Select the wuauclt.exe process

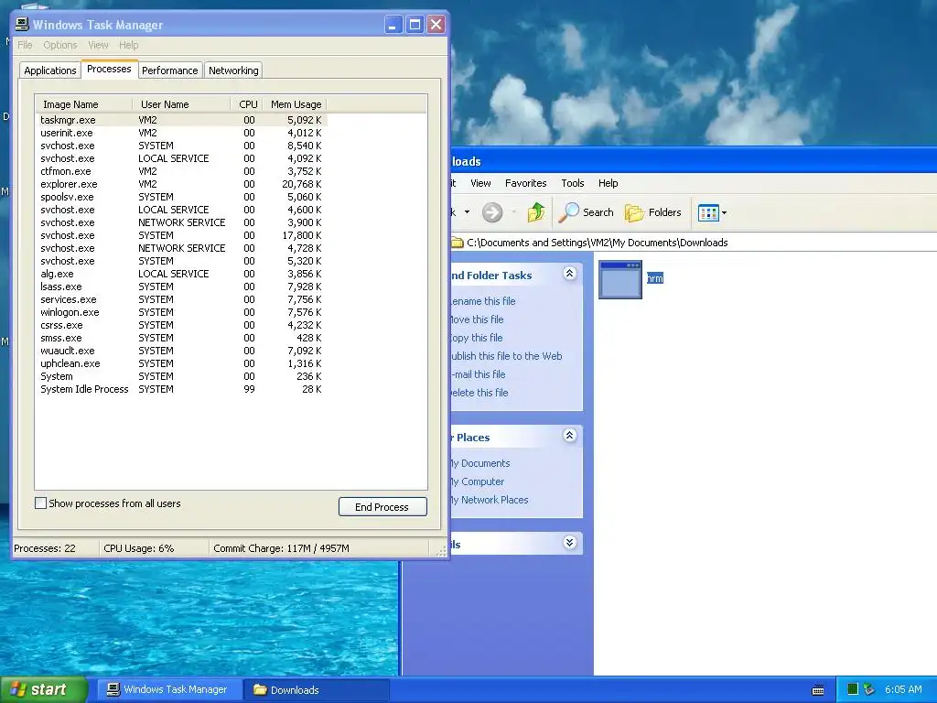(181, 351)
